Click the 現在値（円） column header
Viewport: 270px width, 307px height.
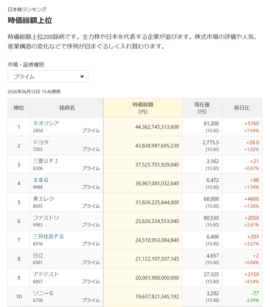[x=202, y=108]
